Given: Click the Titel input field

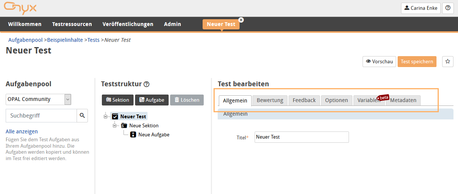Looking at the screenshot, I should pyautogui.click(x=301, y=137).
